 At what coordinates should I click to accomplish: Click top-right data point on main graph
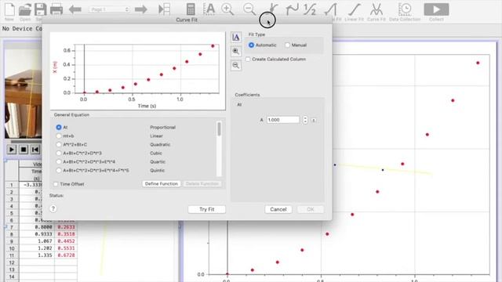[x=478, y=63]
